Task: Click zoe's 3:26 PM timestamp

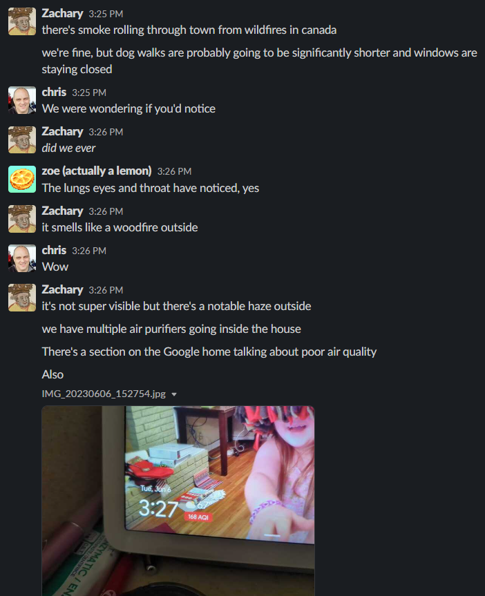Action: point(174,171)
